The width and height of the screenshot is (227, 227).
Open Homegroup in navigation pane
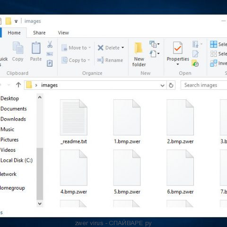point(12,188)
